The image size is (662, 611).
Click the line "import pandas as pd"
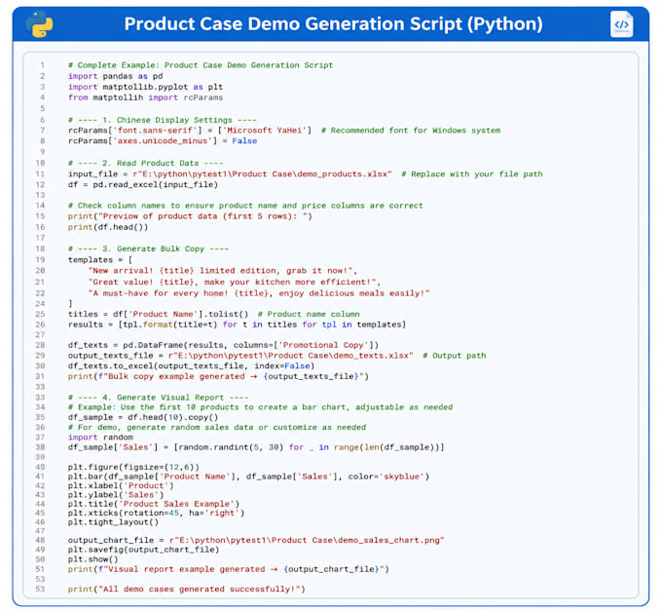pyautogui.click(x=115, y=76)
